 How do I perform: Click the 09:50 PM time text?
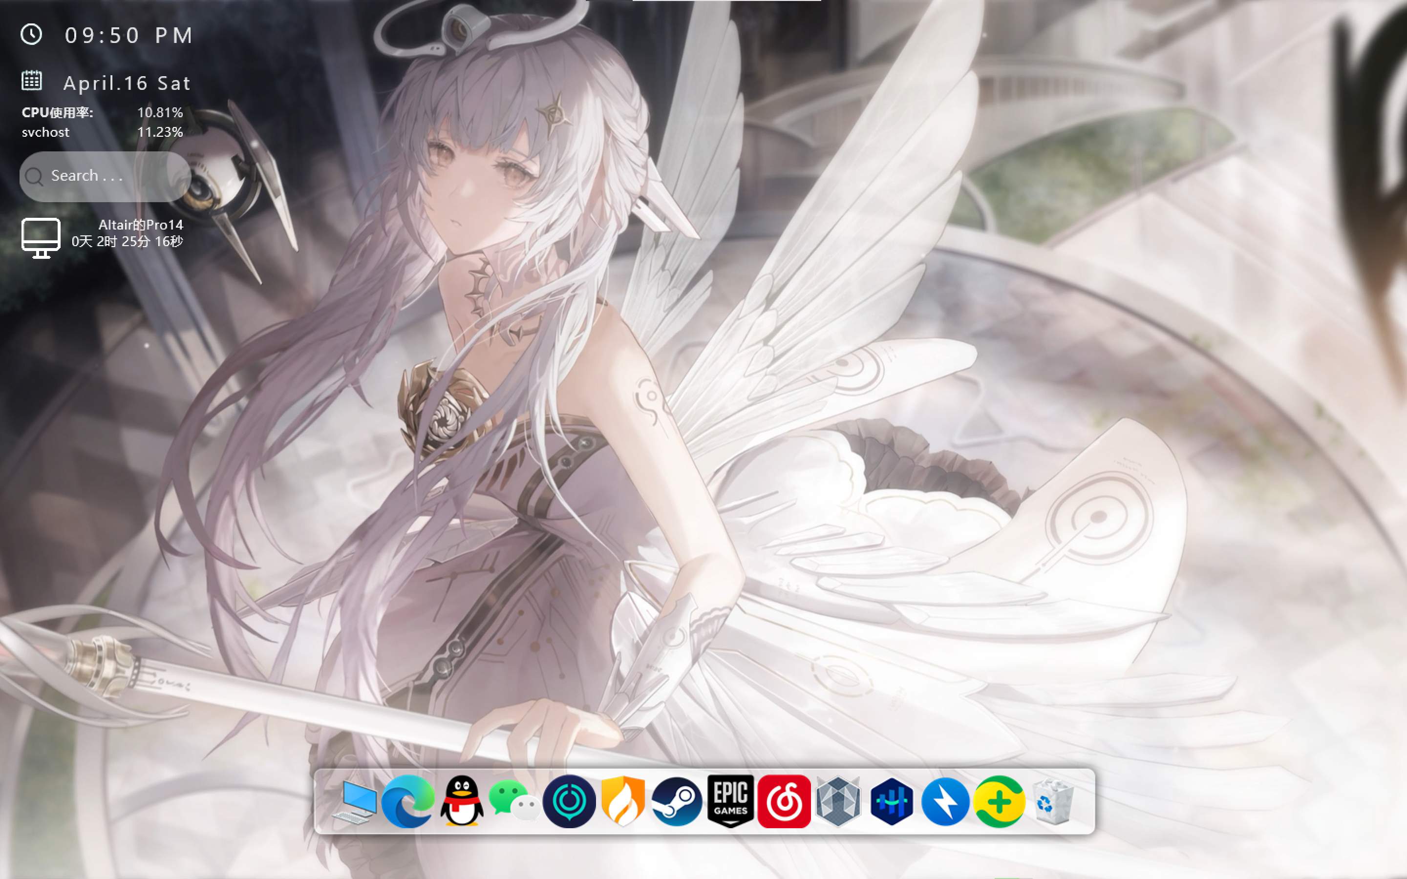(x=129, y=36)
